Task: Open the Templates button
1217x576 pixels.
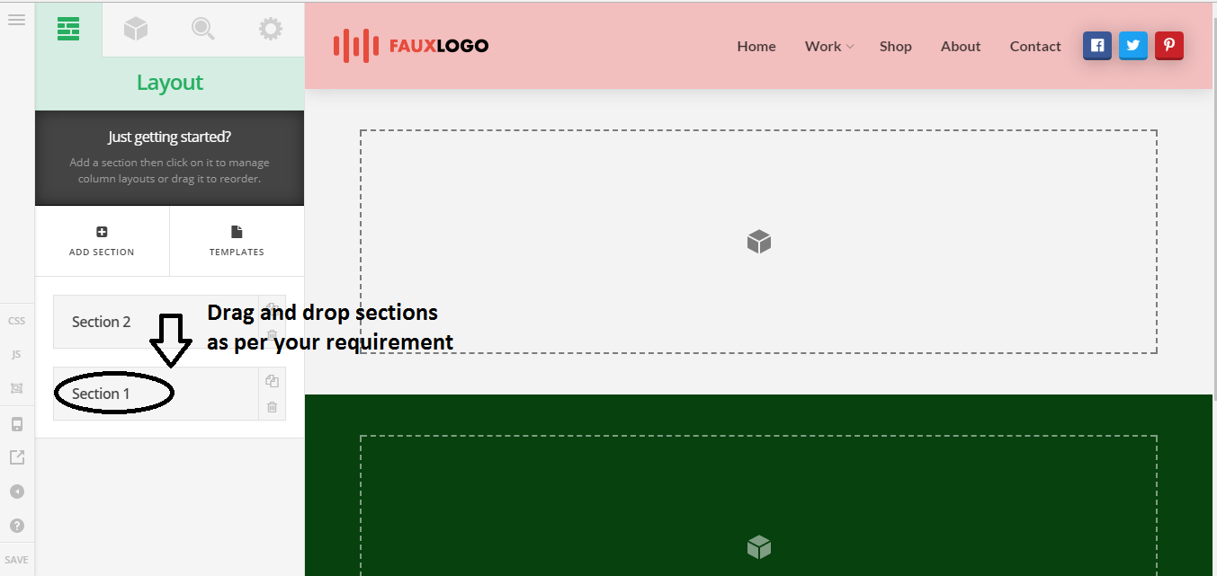Action: click(237, 241)
